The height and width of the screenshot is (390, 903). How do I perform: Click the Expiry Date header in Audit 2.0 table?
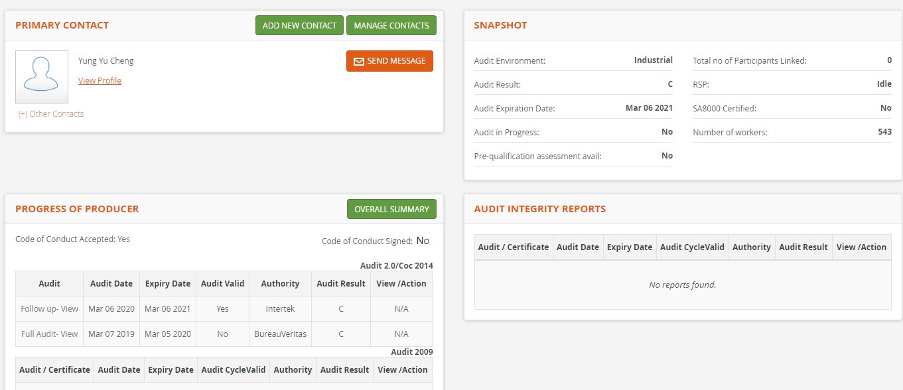click(168, 284)
